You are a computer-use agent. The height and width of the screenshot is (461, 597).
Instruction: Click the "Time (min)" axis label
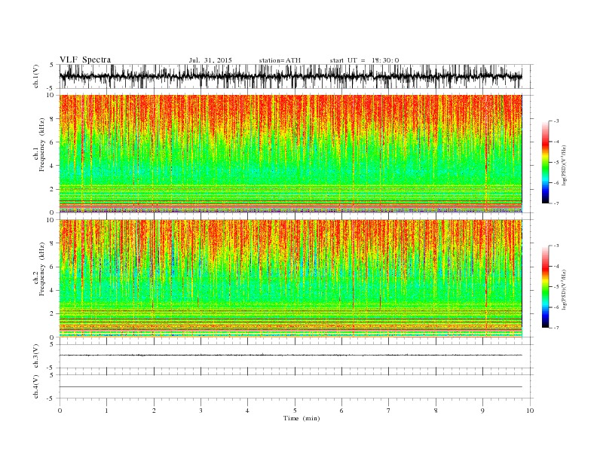point(302,418)
